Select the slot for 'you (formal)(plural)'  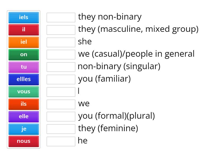61,117
